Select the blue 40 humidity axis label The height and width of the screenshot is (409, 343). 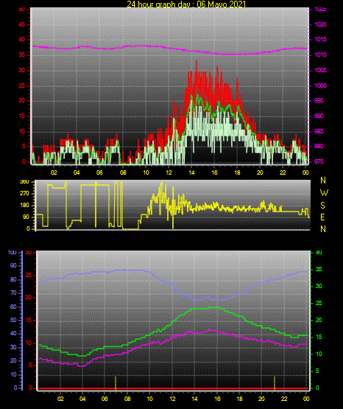click(x=13, y=333)
